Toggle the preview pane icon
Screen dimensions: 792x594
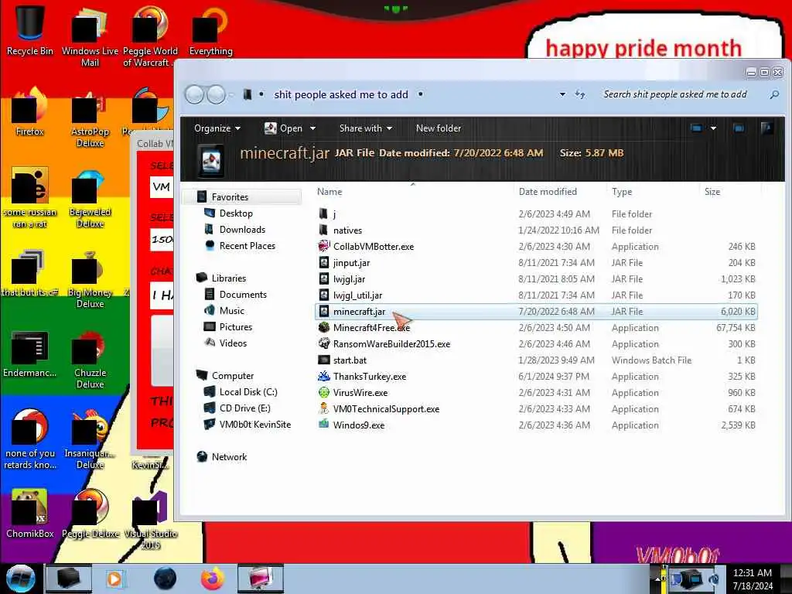[739, 128]
